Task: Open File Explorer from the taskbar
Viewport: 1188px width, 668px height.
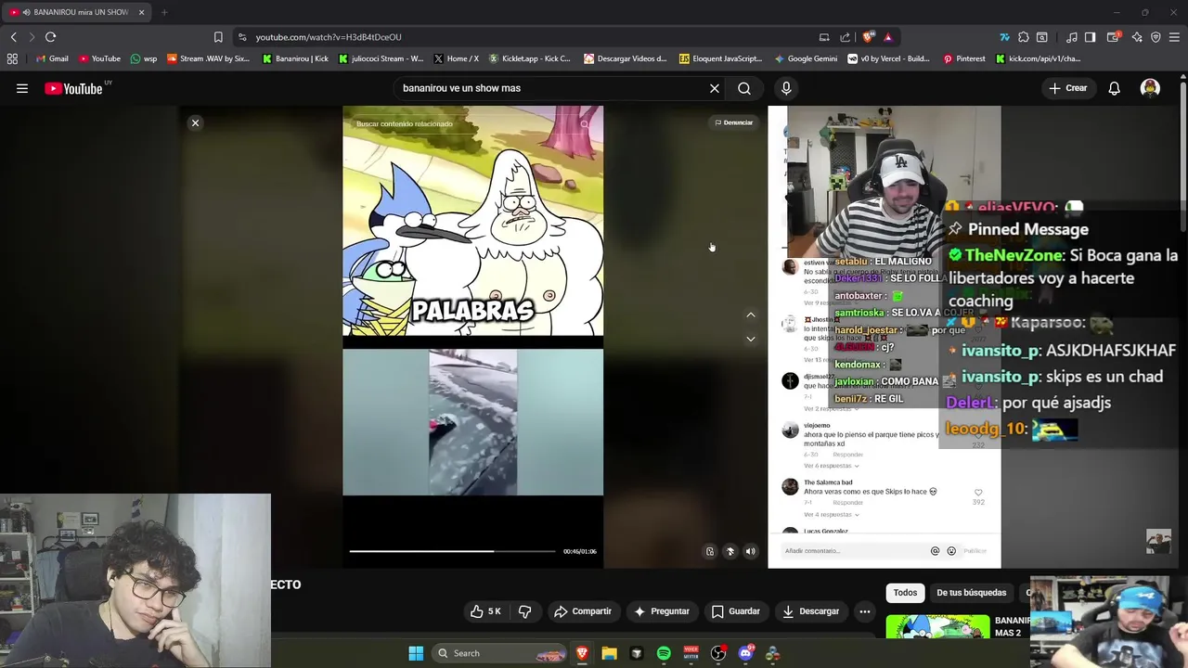Action: coord(609,653)
